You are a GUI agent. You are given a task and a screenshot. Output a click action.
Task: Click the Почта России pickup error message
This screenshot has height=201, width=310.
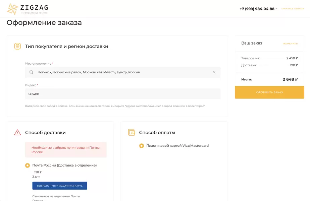tap(66, 150)
